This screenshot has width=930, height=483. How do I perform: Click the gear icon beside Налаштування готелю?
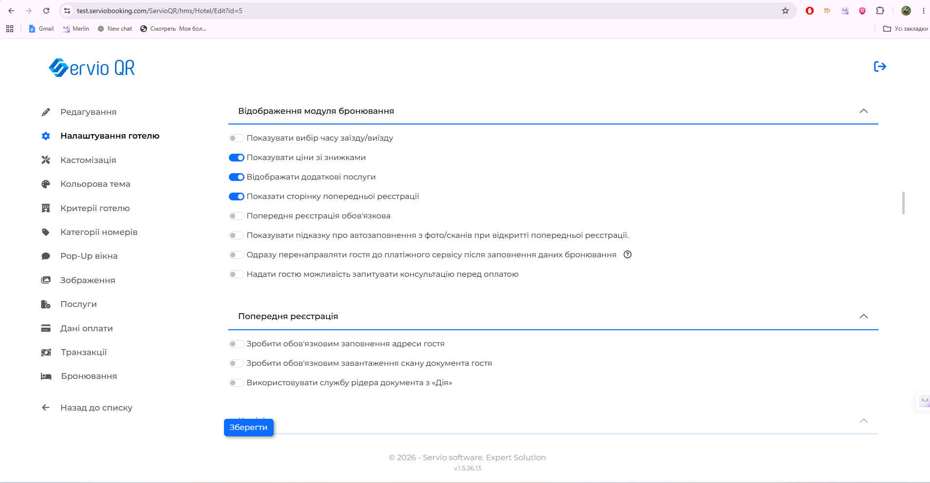[46, 136]
